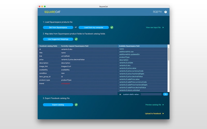Focus the custom static value input field
This screenshot has width=207, height=129.
click(x=151, y=94)
